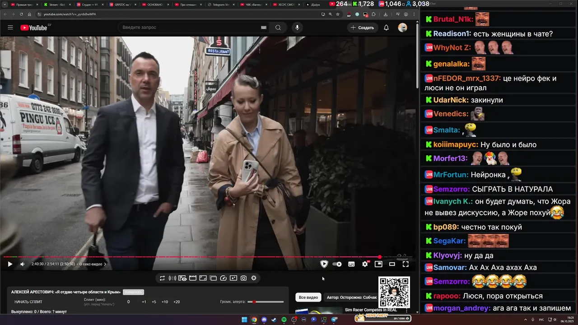Screen dimensions: 578x325
Task: Open Telegram from the taskbar
Action: pos(334,320)
